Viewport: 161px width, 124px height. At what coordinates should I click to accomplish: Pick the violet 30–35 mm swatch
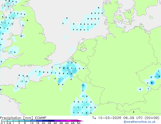(x=57, y=121)
